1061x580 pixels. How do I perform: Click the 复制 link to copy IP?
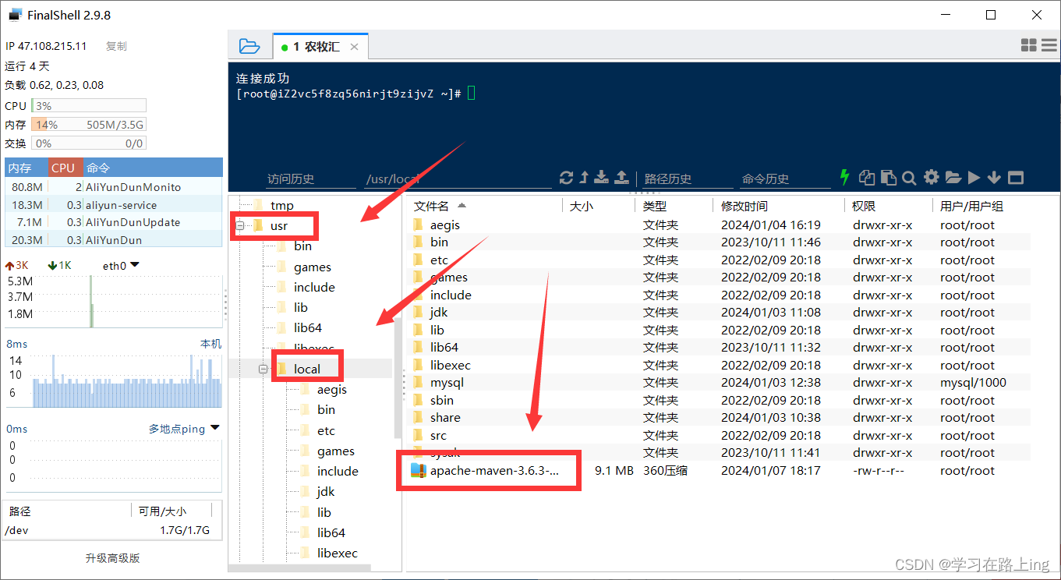pos(116,47)
